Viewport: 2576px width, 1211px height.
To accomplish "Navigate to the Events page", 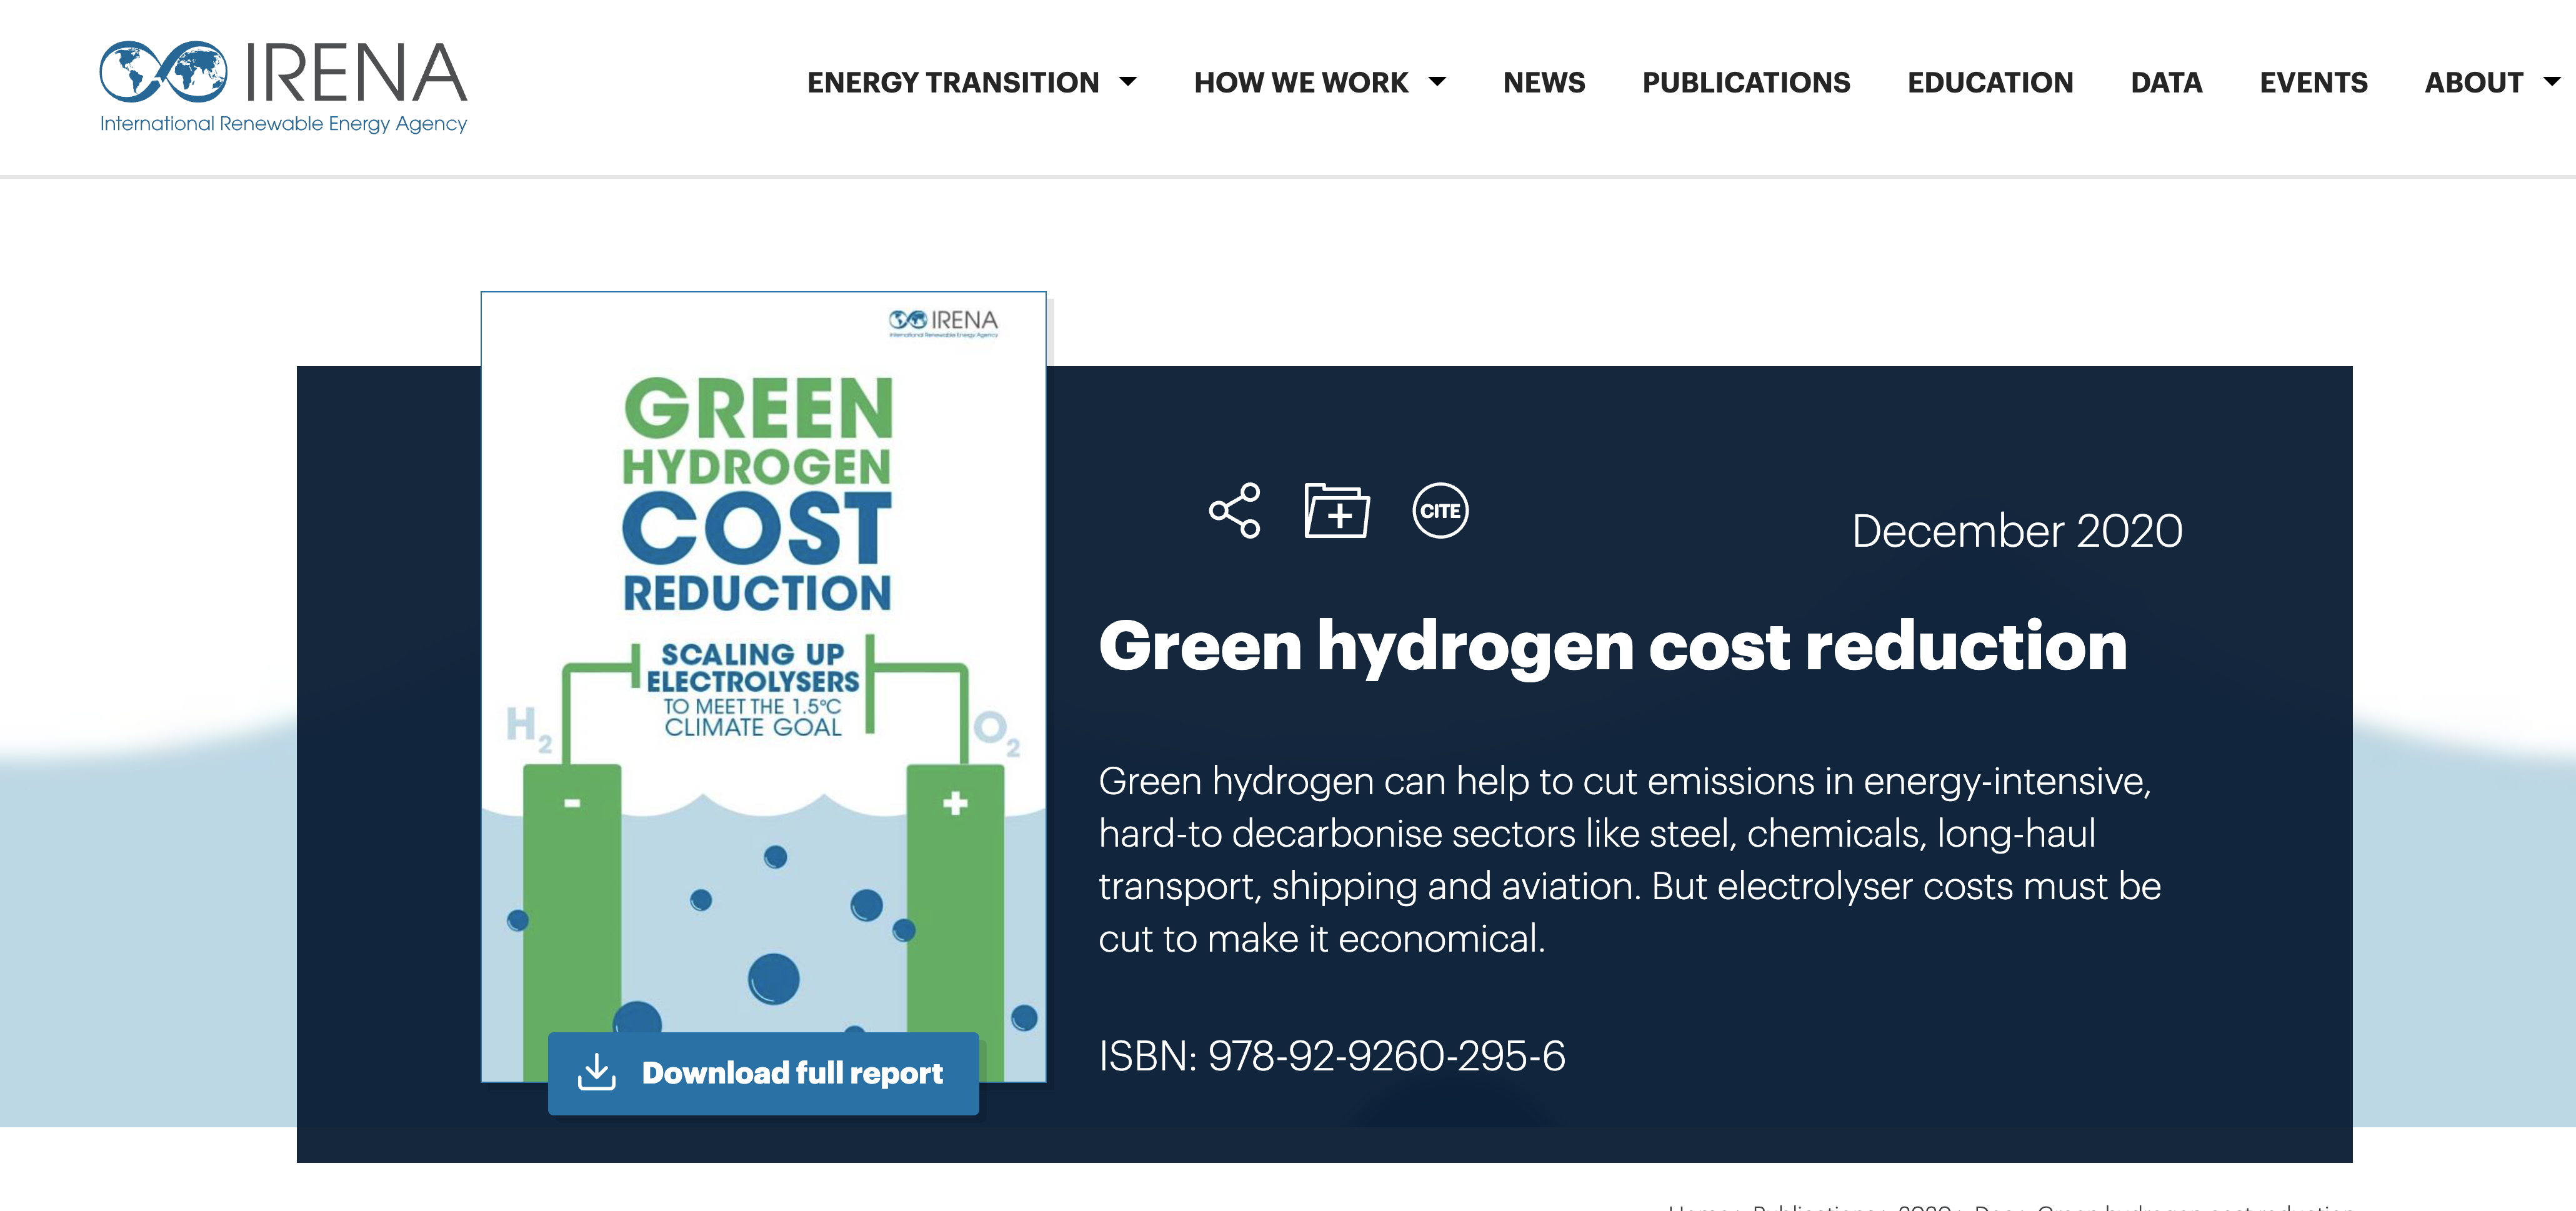I will point(2313,82).
